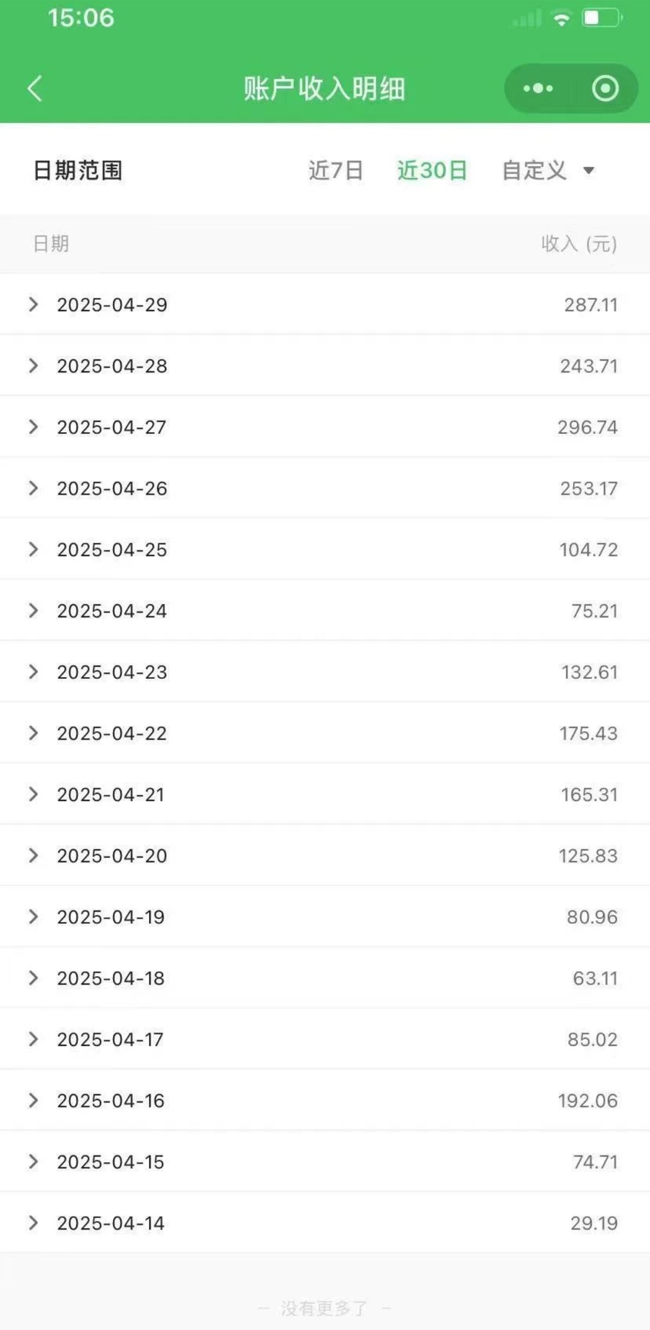Screen dimensions: 650x1330
Task: Tap the back arrow in header
Action: coord(35,88)
